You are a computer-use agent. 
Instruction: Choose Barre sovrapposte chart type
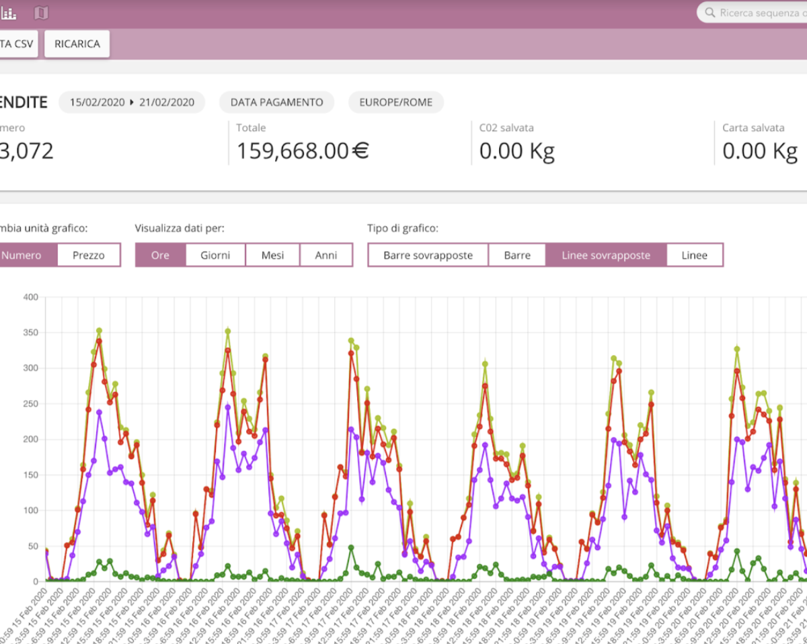428,255
